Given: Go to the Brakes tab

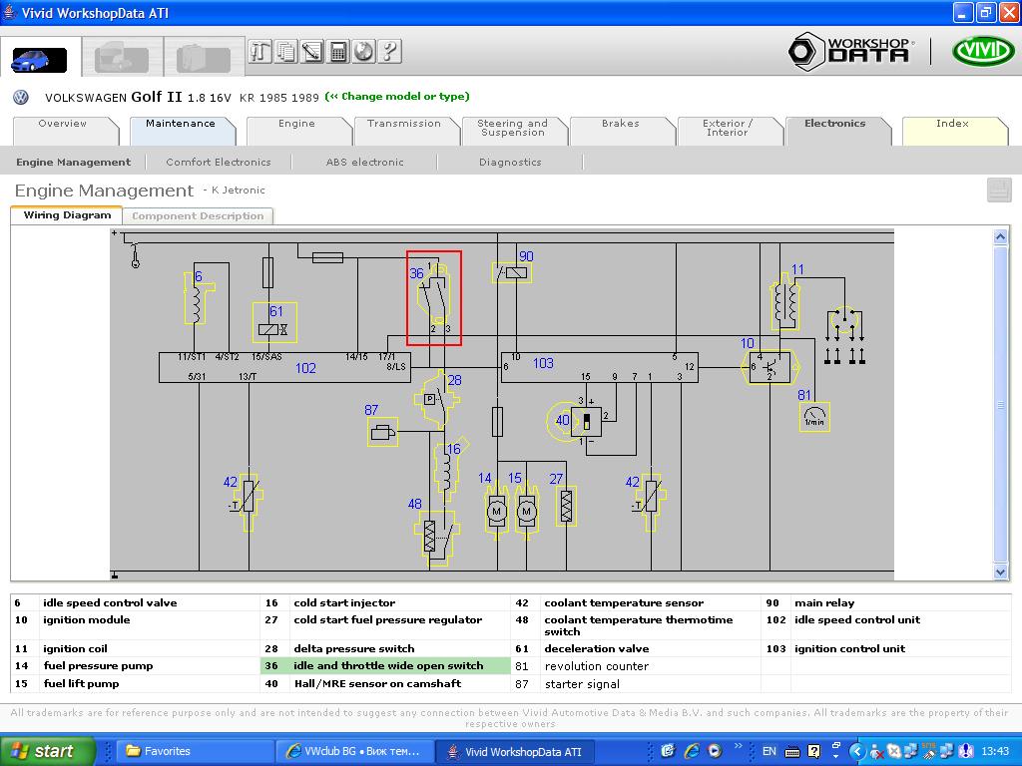Looking at the screenshot, I should coord(620,124).
